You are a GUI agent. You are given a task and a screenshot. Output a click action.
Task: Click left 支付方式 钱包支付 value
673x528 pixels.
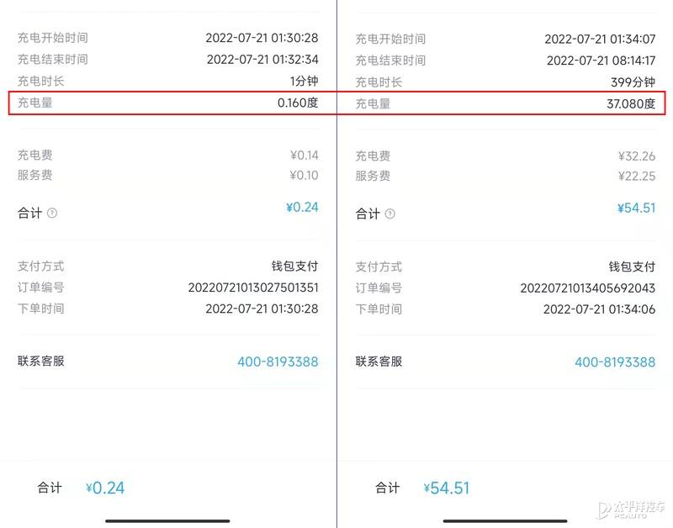[x=294, y=267]
